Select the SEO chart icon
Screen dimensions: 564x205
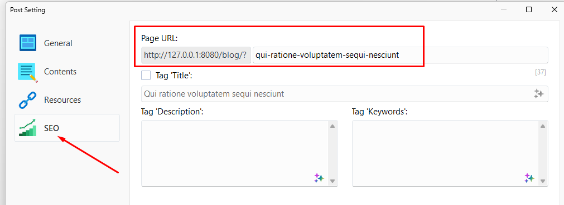click(28, 128)
